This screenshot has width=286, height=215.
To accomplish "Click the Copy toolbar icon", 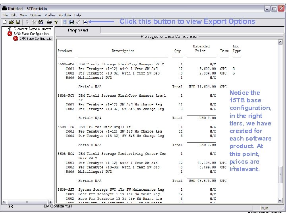I will [34, 22].
